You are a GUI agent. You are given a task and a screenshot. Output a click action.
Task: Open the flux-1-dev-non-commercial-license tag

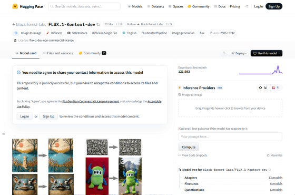[44, 40]
